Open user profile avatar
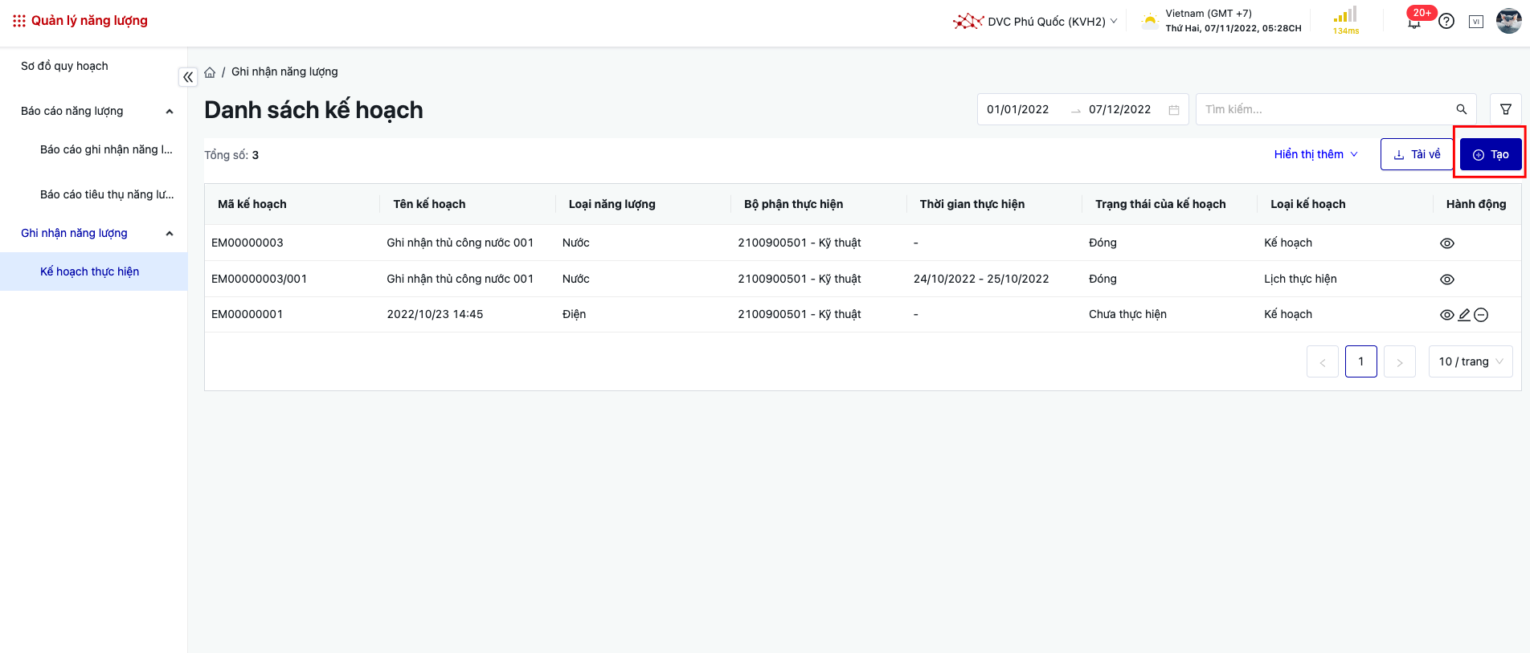This screenshot has width=1530, height=653. (x=1508, y=21)
